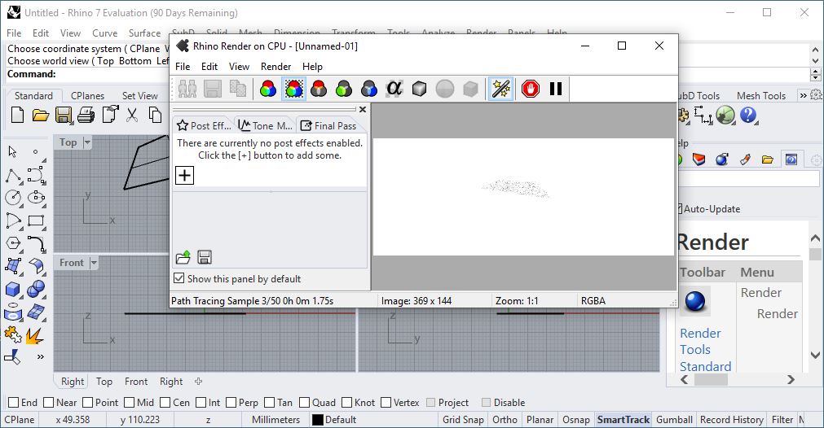
Task: Open Curve menu in Rhino main window
Action: [104, 33]
